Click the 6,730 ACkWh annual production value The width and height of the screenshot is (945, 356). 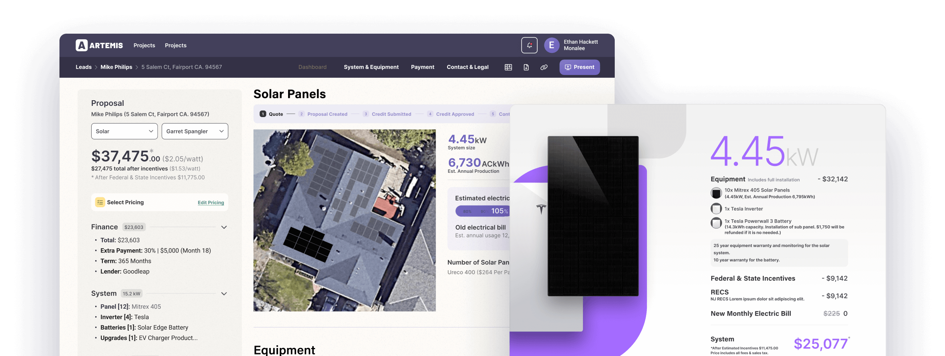[479, 163]
